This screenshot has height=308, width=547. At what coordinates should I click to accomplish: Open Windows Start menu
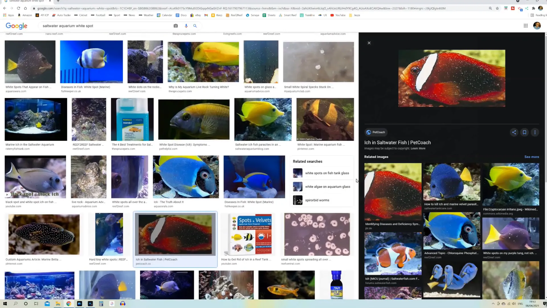[5, 304]
